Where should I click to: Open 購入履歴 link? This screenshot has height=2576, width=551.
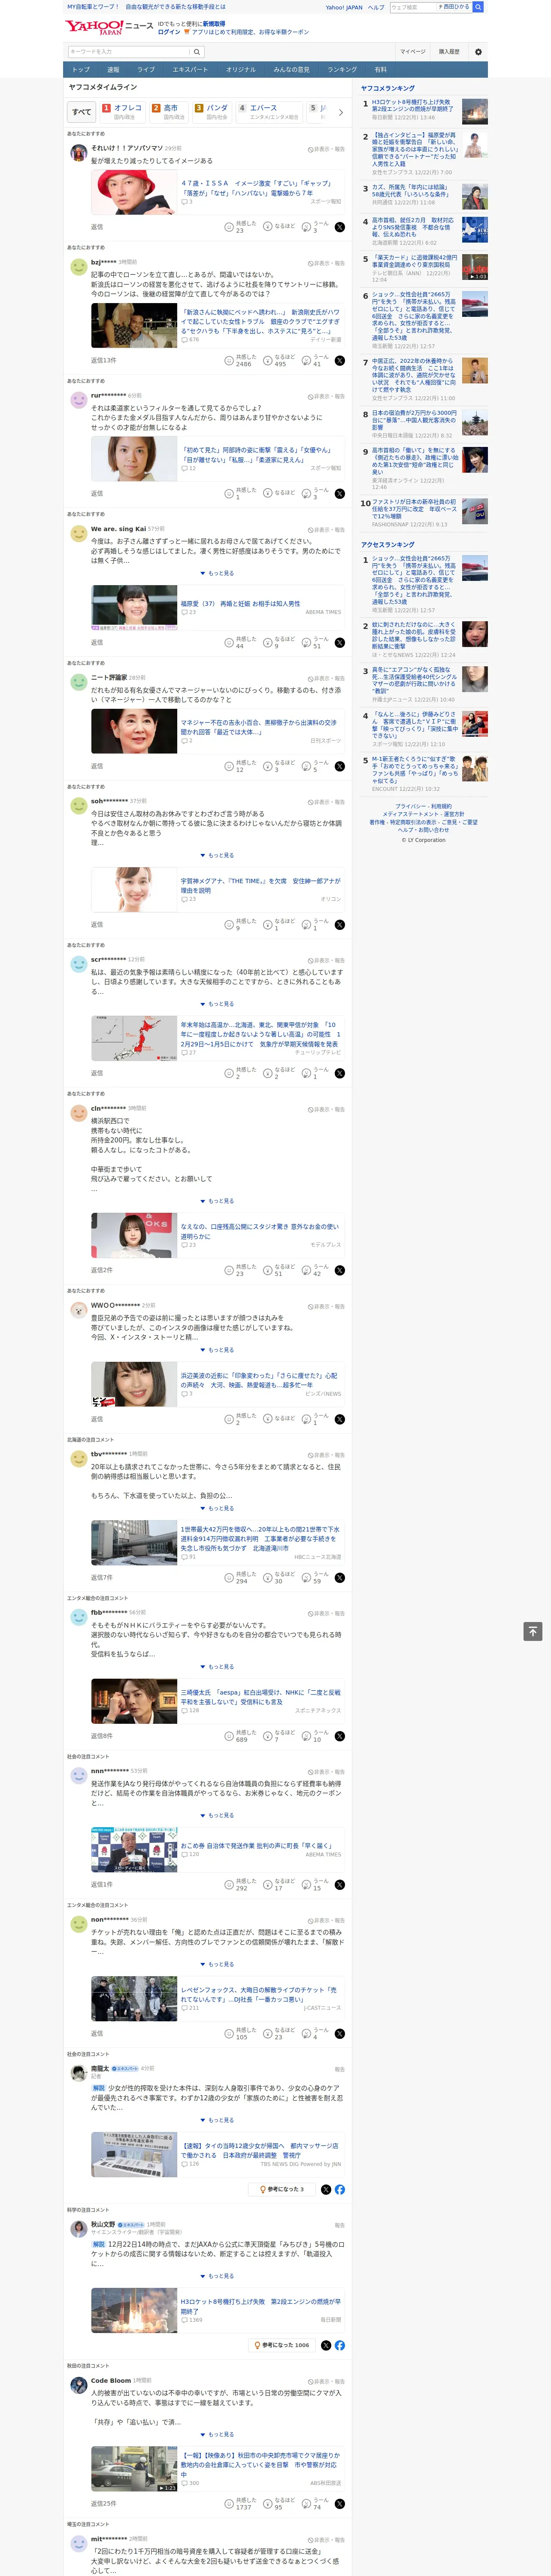(449, 52)
